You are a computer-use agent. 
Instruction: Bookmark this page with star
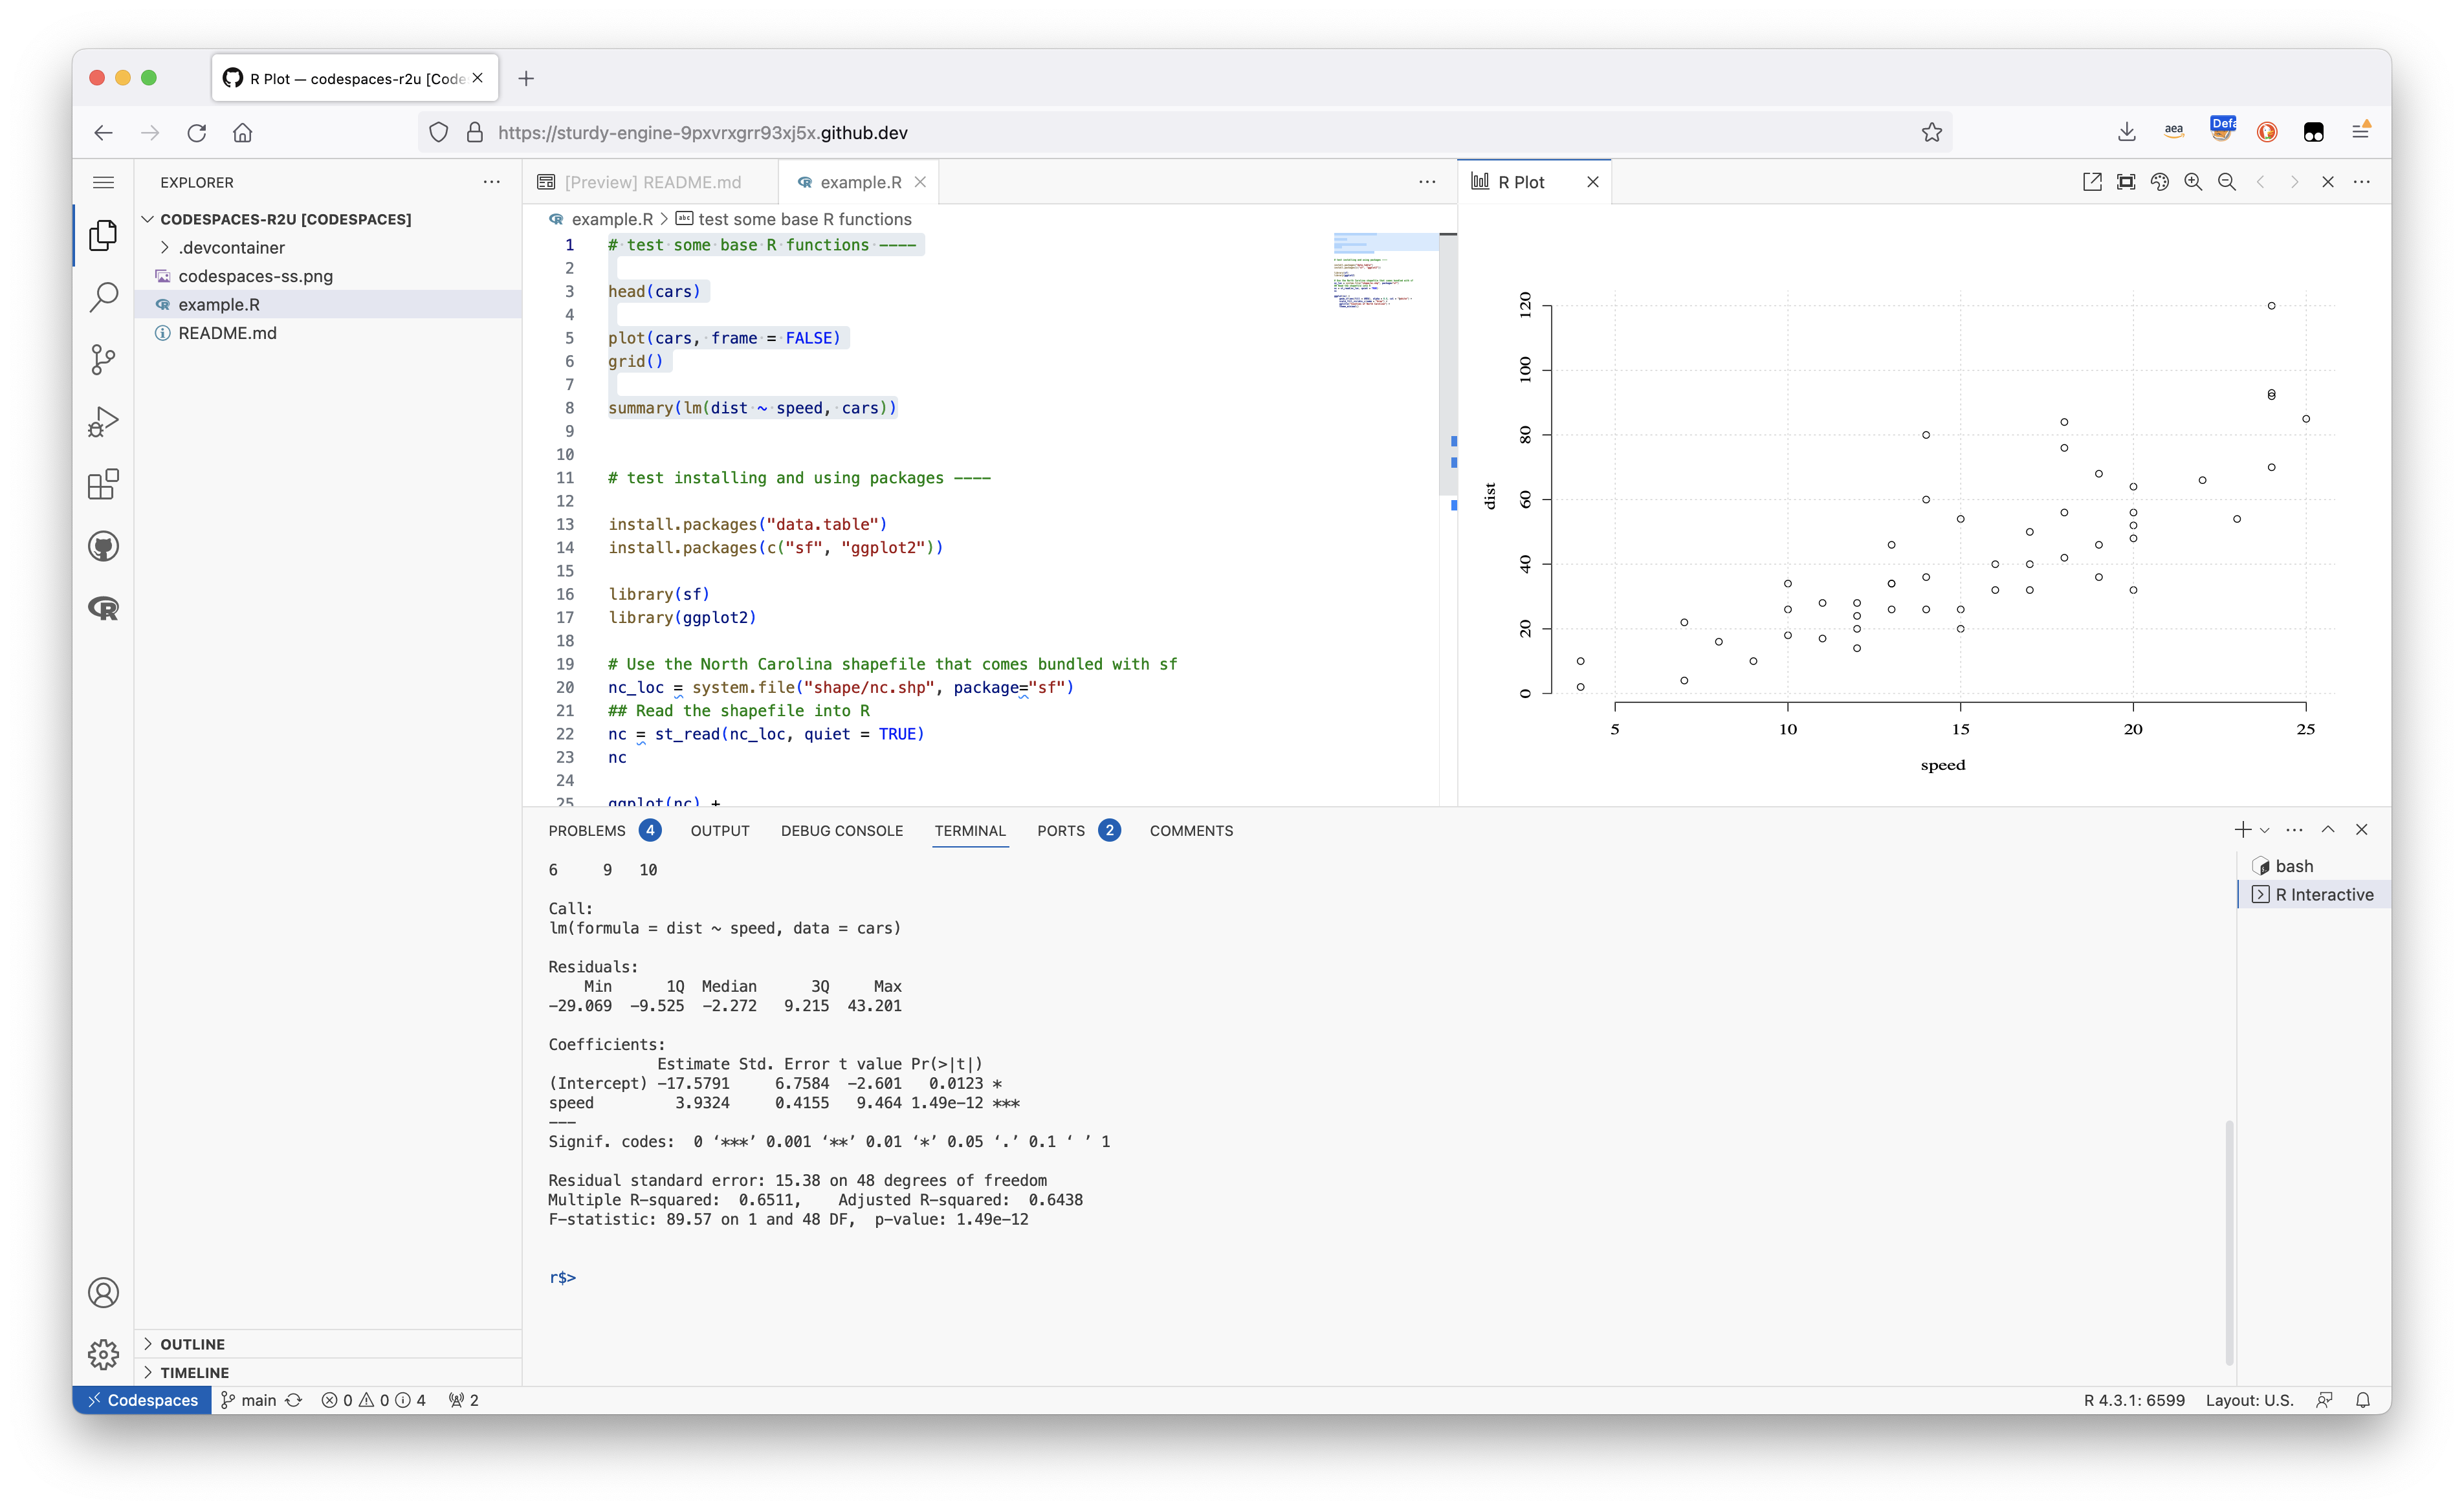(x=1931, y=132)
